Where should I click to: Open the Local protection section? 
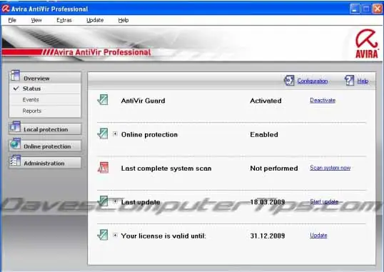(45, 129)
